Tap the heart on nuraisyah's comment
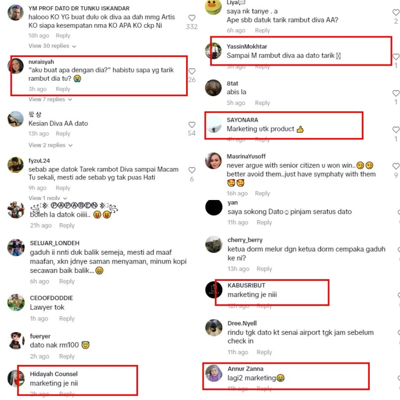Screen dimensions: 400x400 click(x=192, y=71)
